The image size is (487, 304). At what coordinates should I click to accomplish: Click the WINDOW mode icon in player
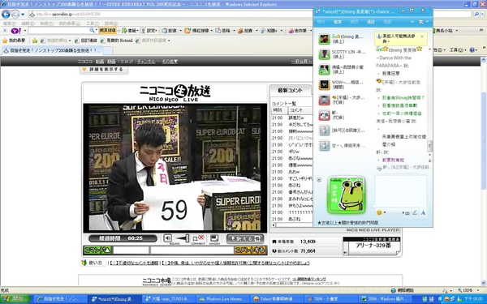coord(214,238)
